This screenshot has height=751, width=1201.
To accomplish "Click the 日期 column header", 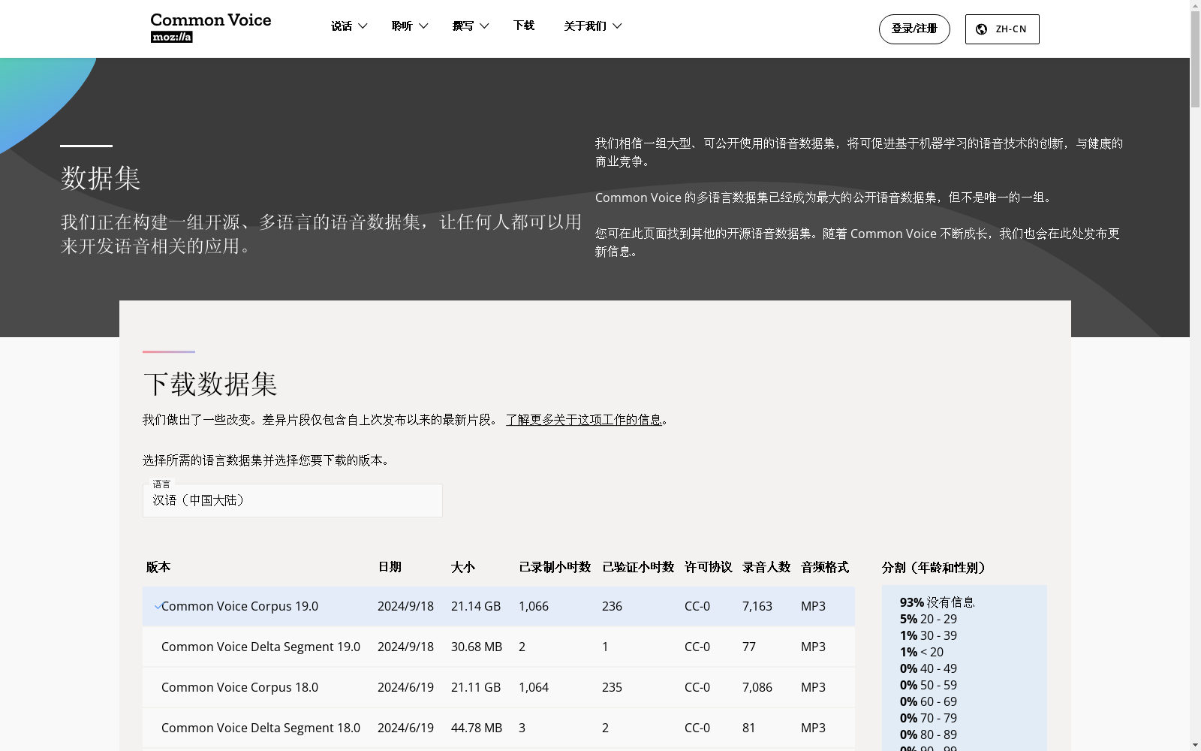I will coord(390,567).
